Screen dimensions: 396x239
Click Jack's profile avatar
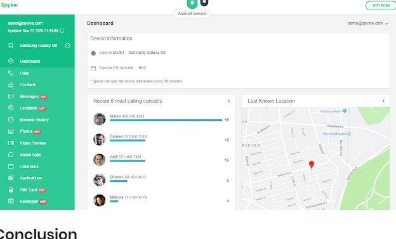tap(99, 160)
